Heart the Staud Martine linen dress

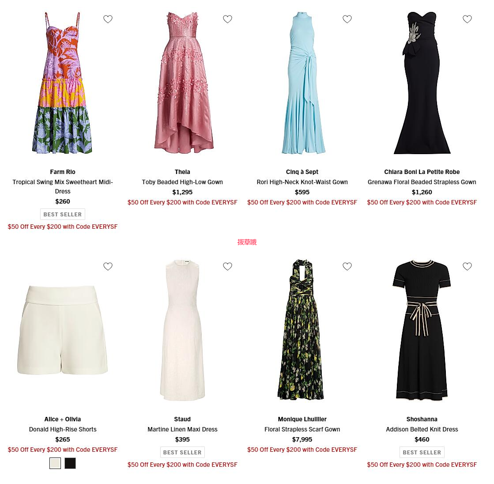coord(227,267)
